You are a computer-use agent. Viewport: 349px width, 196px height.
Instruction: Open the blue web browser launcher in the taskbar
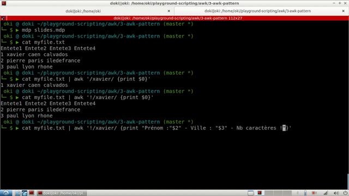(24, 193)
